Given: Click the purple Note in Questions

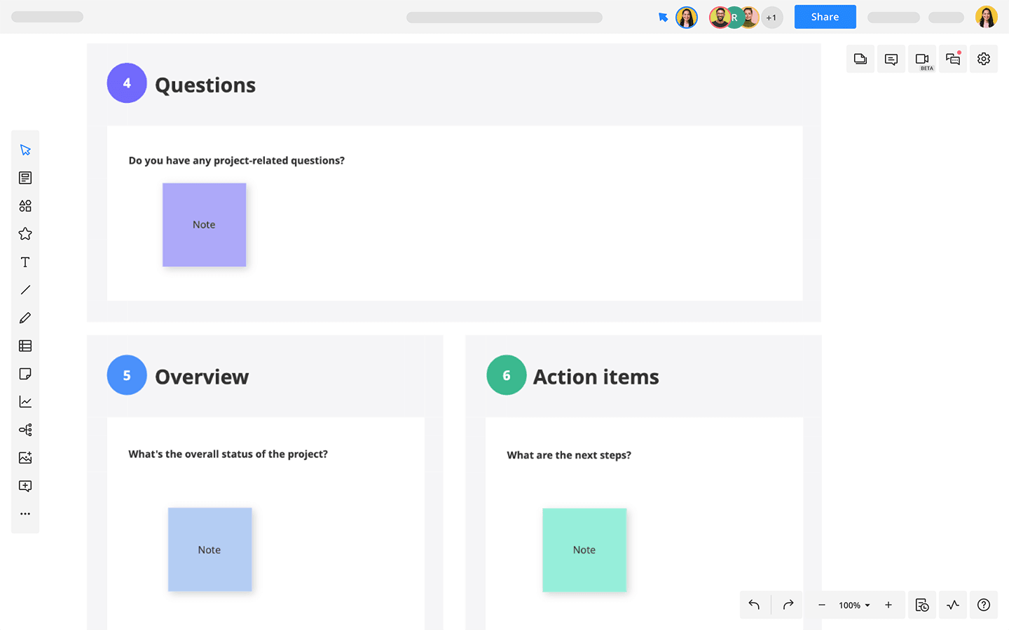Looking at the screenshot, I should [204, 225].
